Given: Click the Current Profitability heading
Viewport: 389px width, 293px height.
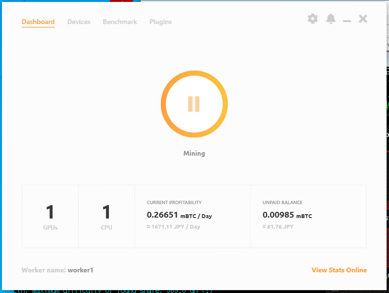Looking at the screenshot, I should pyautogui.click(x=174, y=203).
